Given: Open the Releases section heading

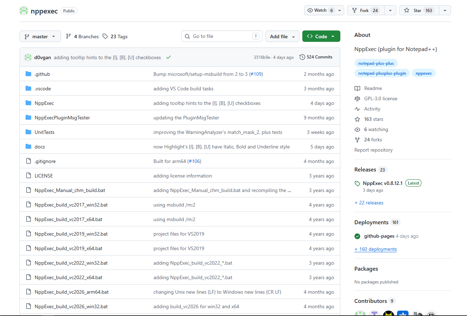Looking at the screenshot, I should point(365,170).
